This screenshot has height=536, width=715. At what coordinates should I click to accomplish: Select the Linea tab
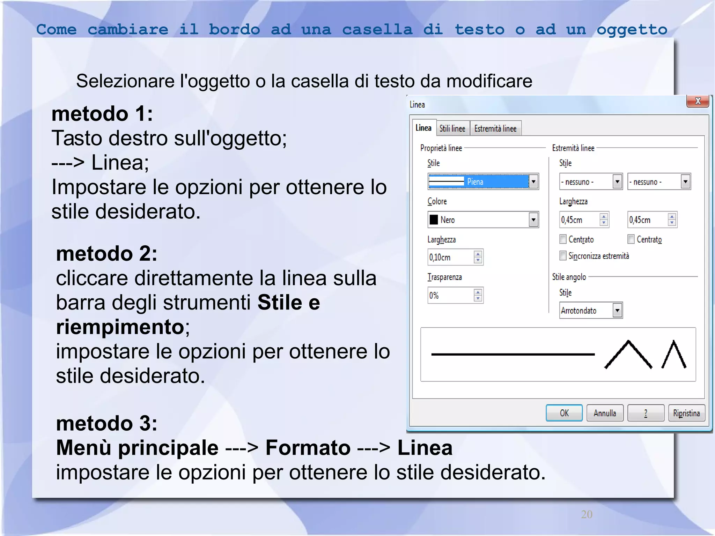tap(423, 128)
